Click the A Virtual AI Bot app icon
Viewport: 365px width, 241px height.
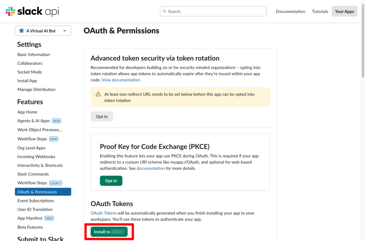21,31
